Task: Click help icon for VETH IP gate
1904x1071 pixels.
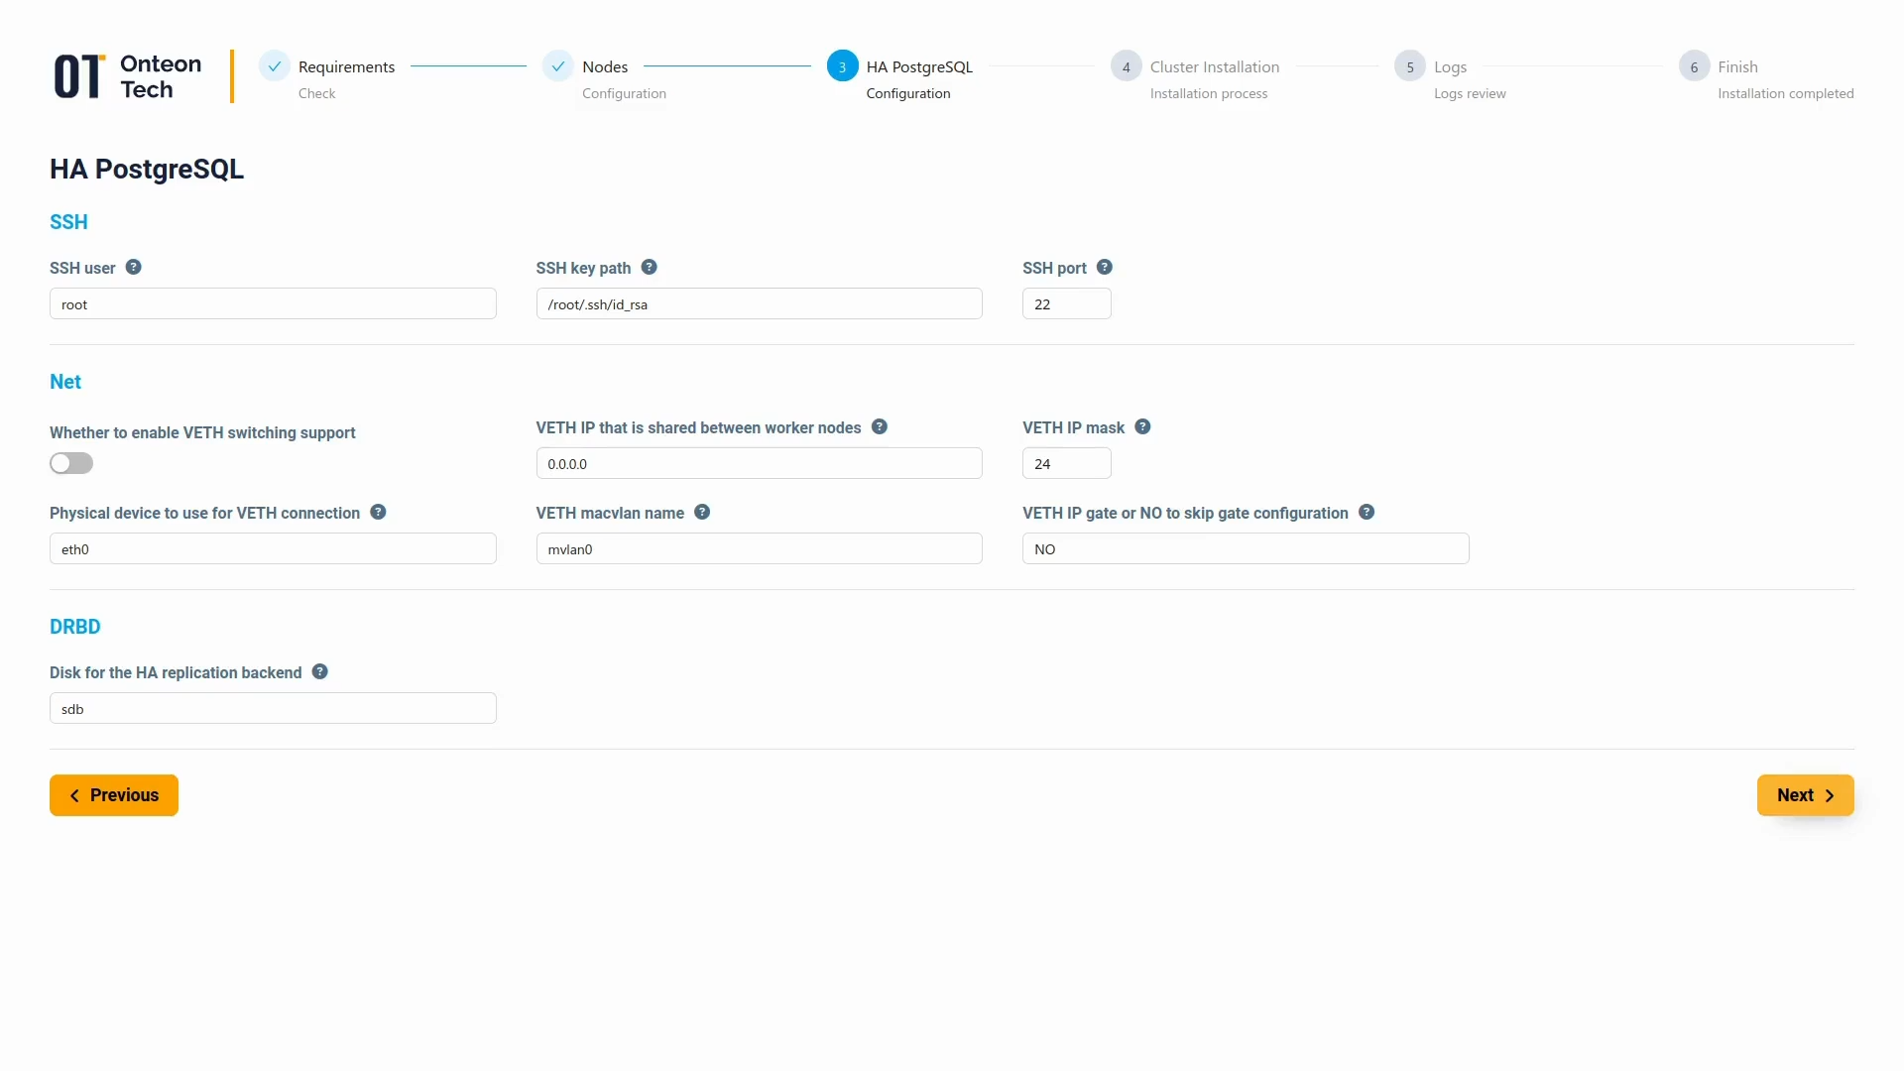Action: [1366, 512]
